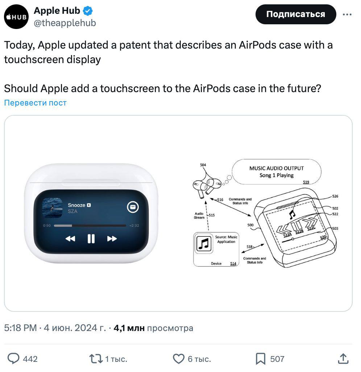This screenshot has height=372, width=361.
Task: Click the rewind icon on AirPods case
Action: [70, 238]
